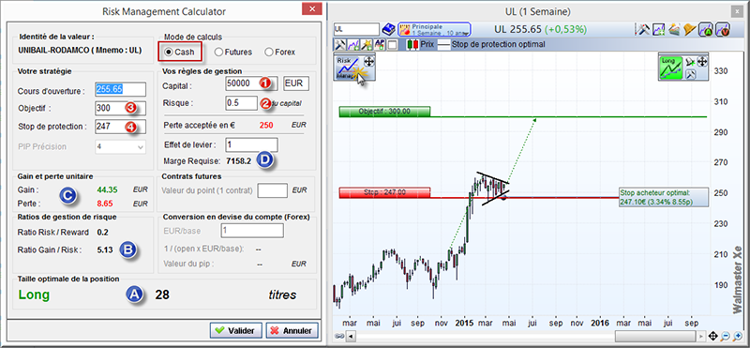Click the Prix candlestick legend icon

[x=412, y=44]
